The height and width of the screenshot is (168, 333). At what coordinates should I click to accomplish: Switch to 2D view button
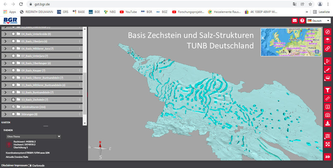pyautogui.click(x=327, y=157)
